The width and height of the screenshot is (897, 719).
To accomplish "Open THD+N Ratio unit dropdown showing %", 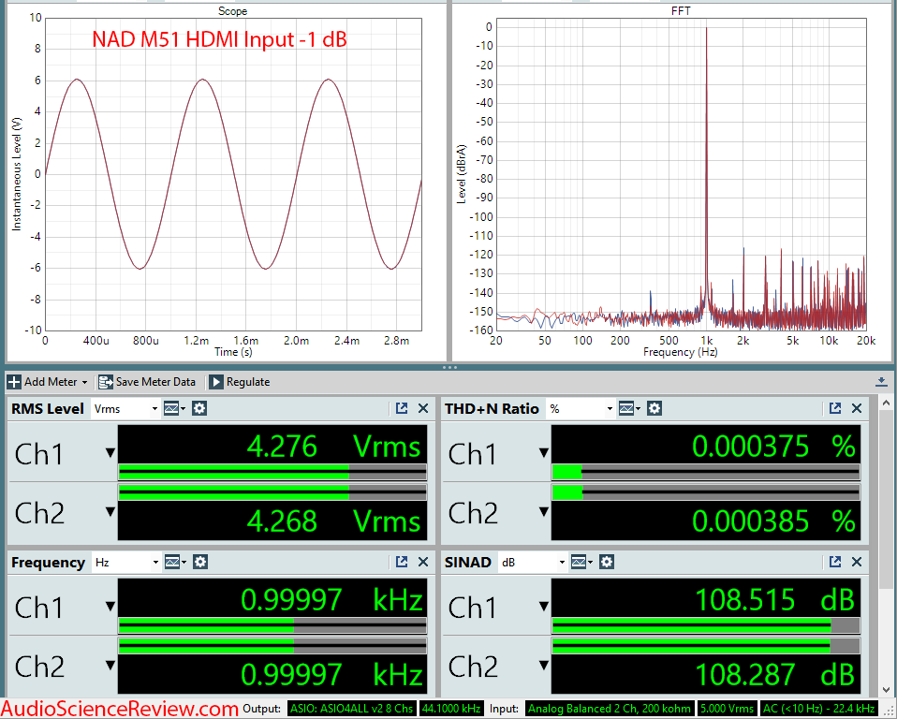I will pos(581,408).
